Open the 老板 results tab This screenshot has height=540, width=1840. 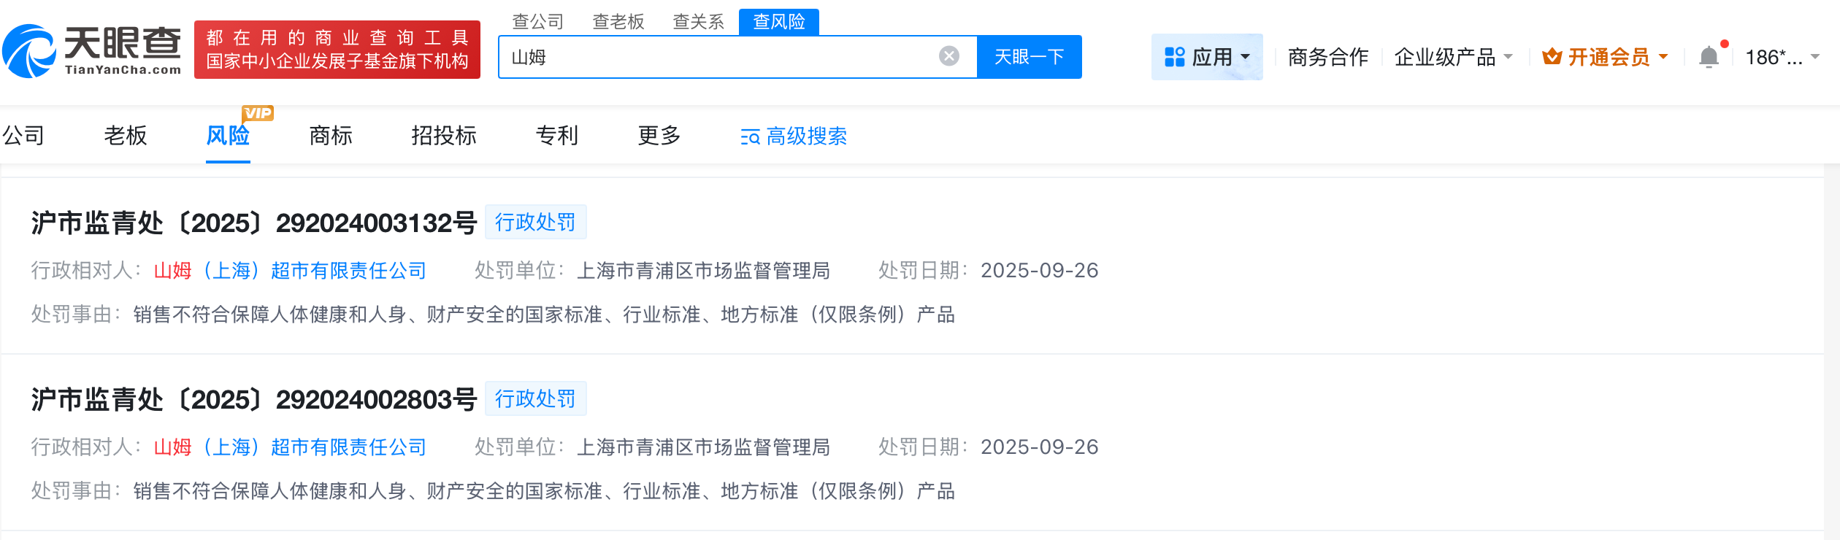[x=126, y=136]
